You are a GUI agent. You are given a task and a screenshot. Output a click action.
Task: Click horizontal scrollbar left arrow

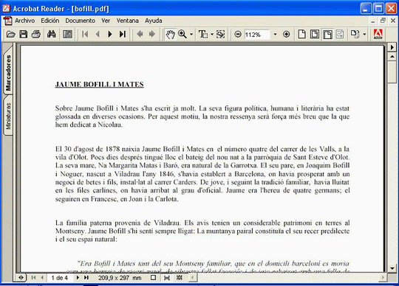tap(193, 278)
